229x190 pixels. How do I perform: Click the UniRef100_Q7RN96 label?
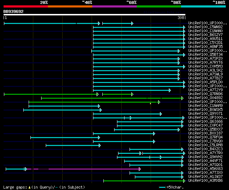click(205, 94)
